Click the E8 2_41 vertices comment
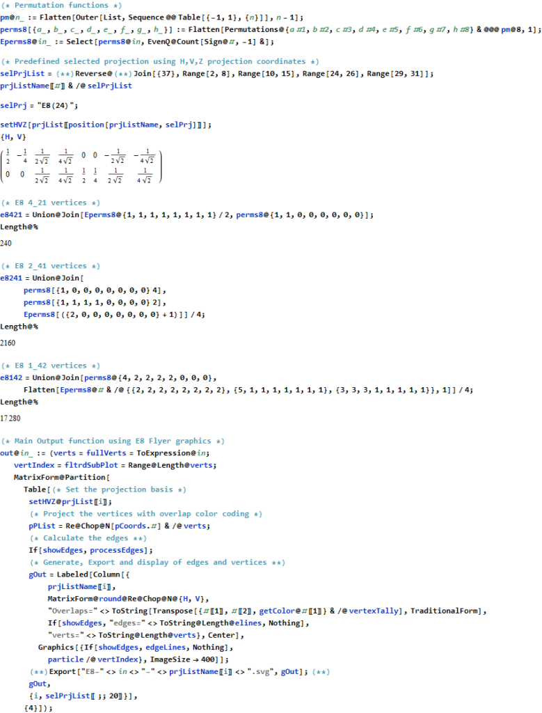 tap(50, 266)
